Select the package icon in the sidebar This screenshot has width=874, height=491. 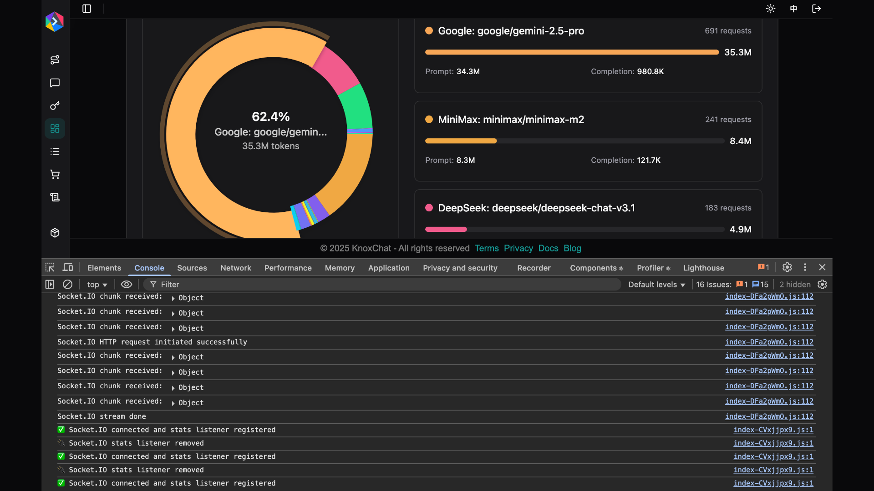pos(55,233)
